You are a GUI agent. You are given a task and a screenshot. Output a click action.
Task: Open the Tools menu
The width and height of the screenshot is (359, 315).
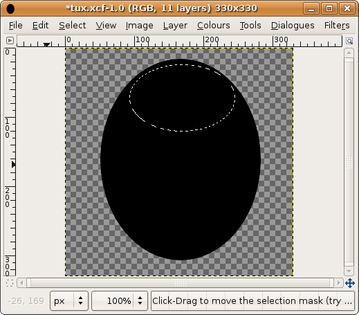[x=250, y=26]
